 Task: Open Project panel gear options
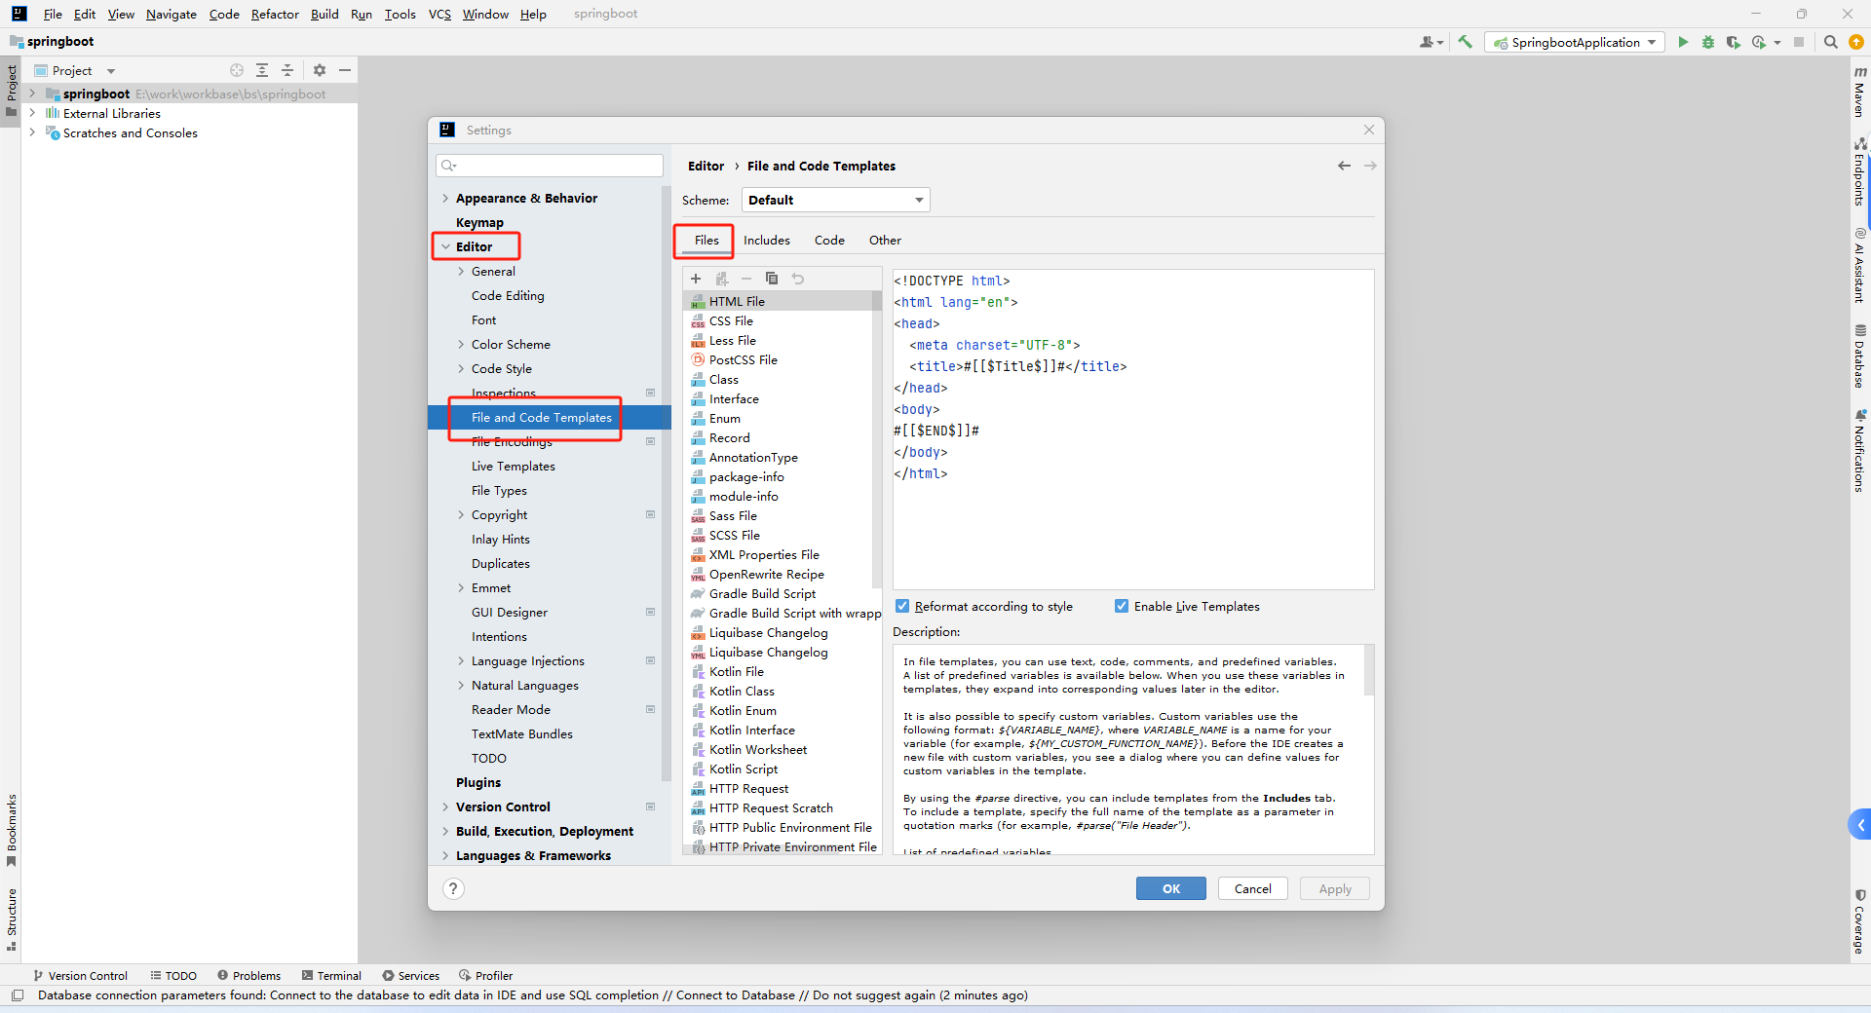pyautogui.click(x=320, y=70)
